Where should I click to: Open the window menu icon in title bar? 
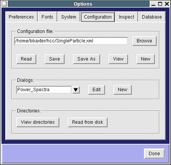(x=5, y=4)
